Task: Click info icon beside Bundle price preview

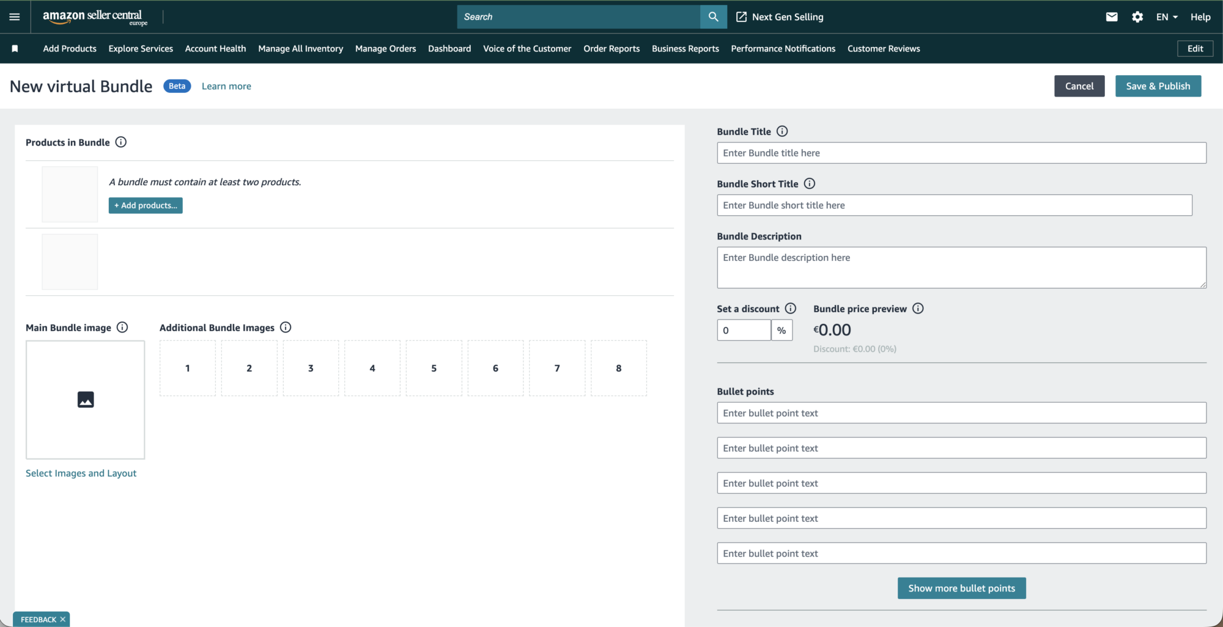Action: click(x=918, y=309)
